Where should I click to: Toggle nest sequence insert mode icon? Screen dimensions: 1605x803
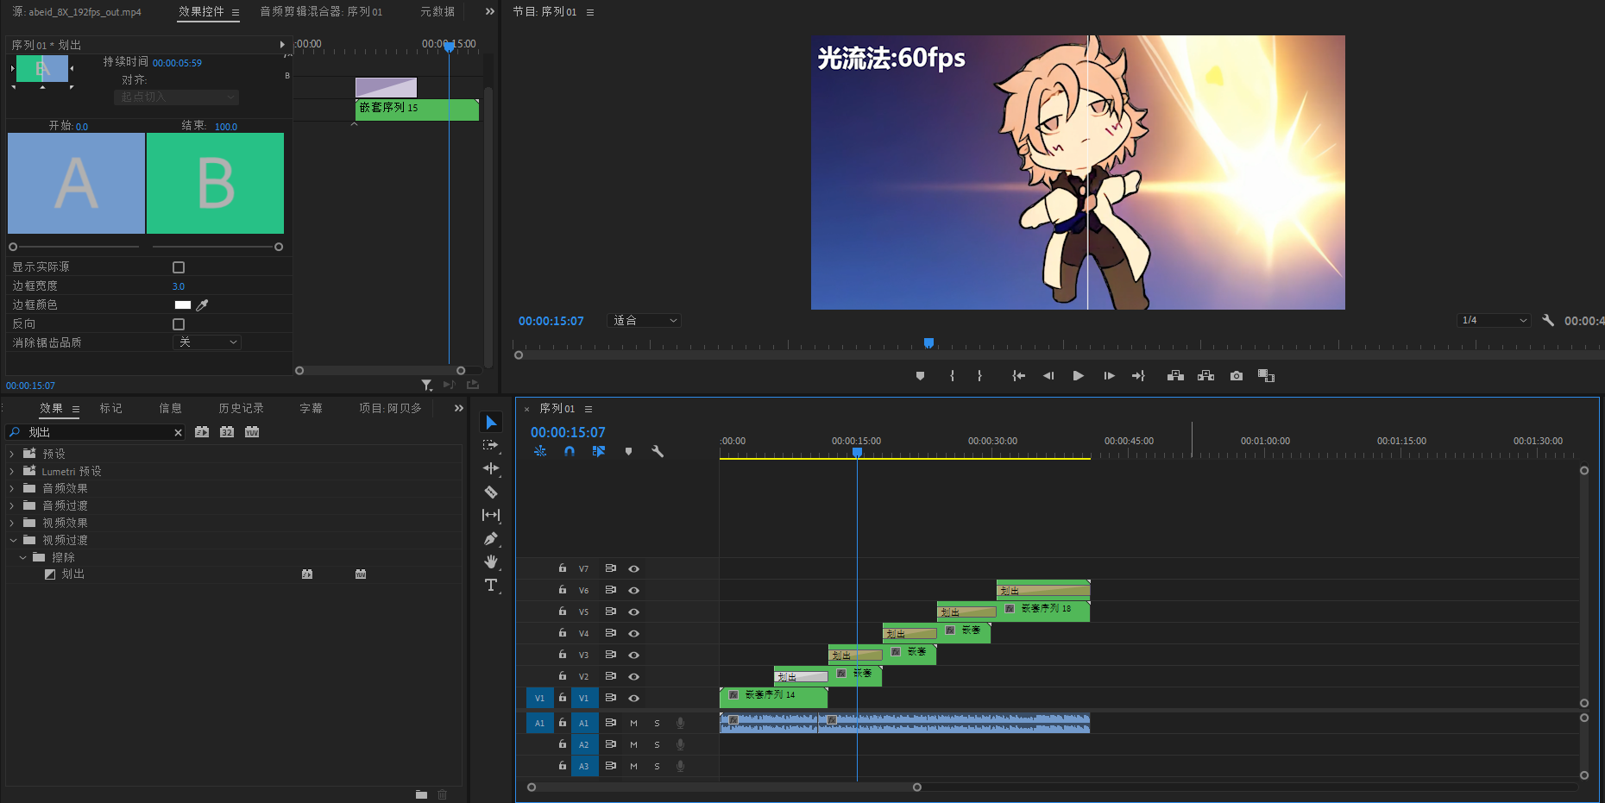(x=540, y=451)
